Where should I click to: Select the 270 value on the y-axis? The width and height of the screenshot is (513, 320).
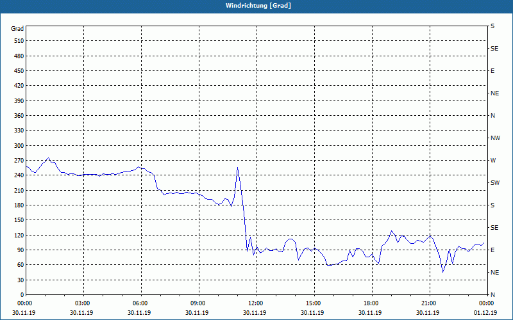pyautogui.click(x=19, y=161)
